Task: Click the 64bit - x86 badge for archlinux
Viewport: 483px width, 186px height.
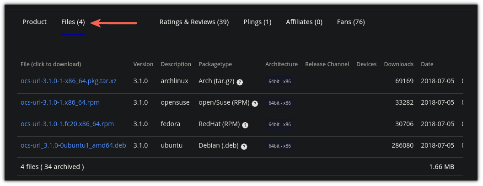Action: (x=279, y=81)
